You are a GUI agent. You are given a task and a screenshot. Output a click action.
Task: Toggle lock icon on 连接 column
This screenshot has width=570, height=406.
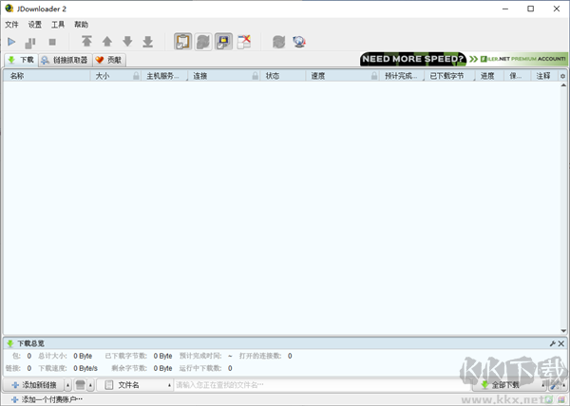click(256, 76)
